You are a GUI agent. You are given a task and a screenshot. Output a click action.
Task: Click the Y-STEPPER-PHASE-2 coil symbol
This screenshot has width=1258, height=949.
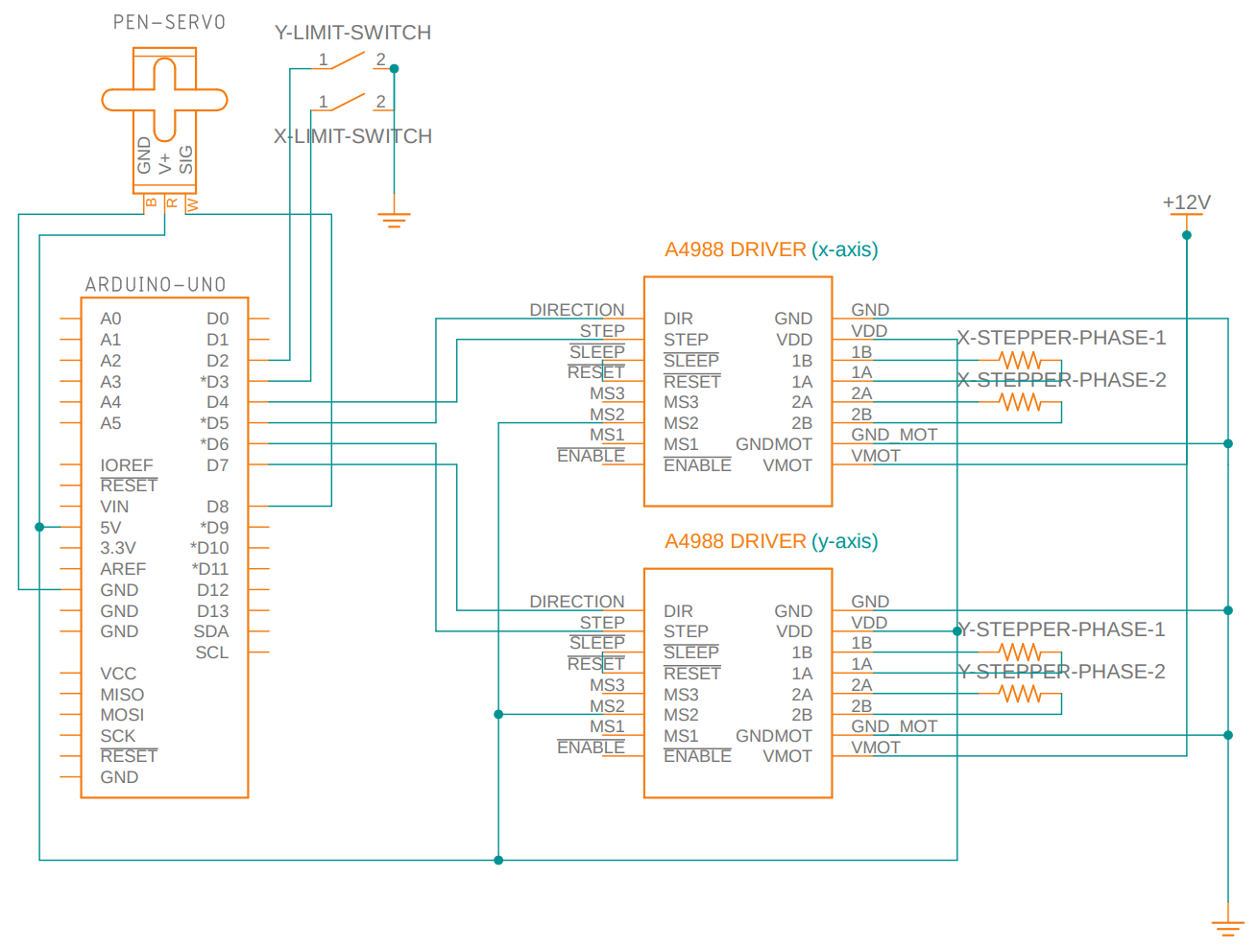[1020, 694]
